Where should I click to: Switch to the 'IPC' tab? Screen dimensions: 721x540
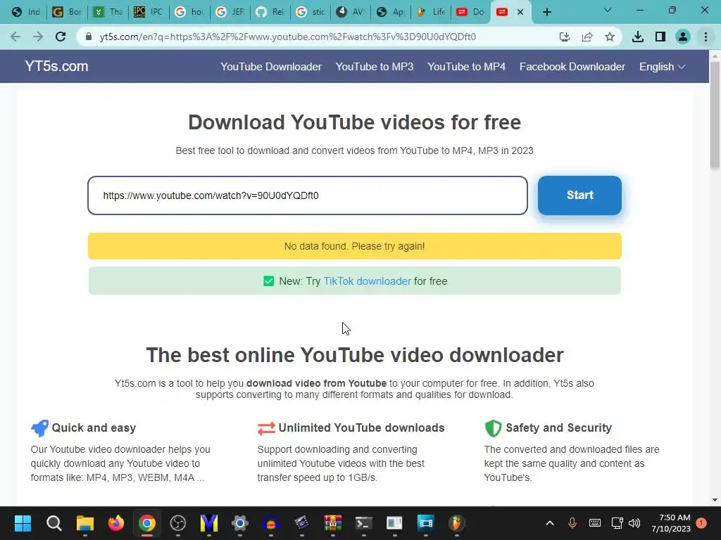click(x=148, y=12)
